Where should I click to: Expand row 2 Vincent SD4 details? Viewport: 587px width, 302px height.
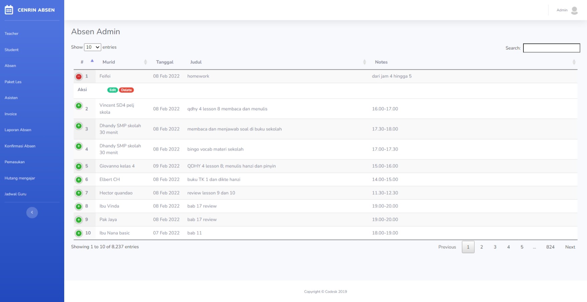[79, 106]
